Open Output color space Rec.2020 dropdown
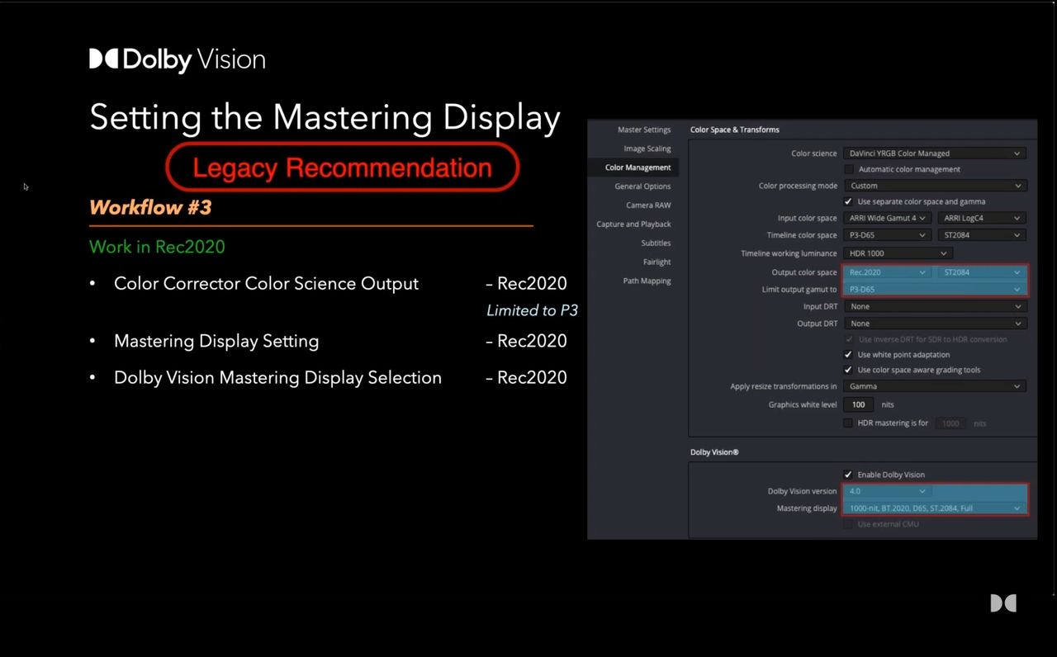 pyautogui.click(x=888, y=272)
